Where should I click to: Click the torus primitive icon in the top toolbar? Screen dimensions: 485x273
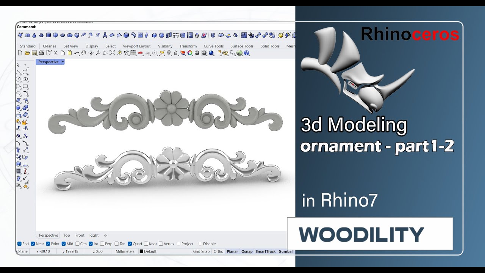70,35
